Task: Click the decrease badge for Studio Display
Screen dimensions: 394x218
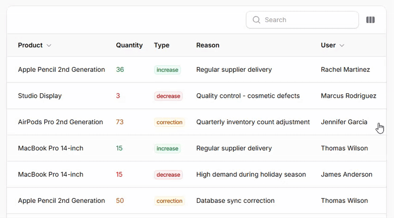Action: 168,96
